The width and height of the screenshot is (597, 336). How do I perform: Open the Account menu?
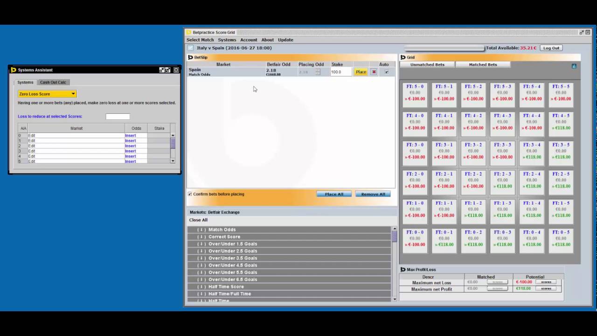pyautogui.click(x=249, y=40)
